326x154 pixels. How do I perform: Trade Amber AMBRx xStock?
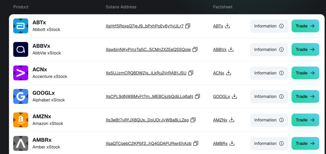305,143
